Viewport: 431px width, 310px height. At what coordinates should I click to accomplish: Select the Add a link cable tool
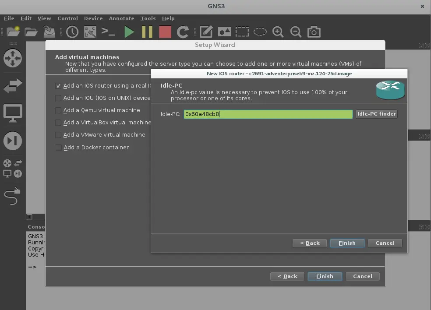click(13, 196)
